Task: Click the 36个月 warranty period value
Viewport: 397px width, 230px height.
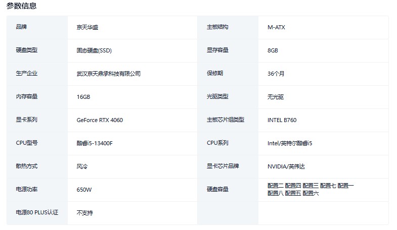Action: [x=276, y=74]
